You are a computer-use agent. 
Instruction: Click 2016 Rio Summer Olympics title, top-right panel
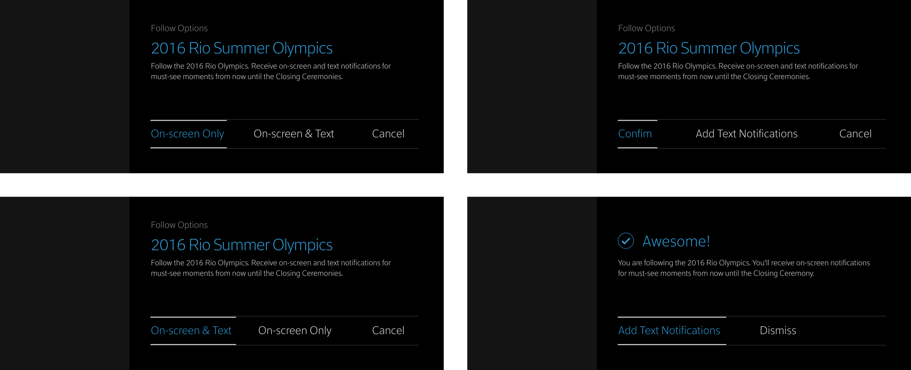[709, 48]
